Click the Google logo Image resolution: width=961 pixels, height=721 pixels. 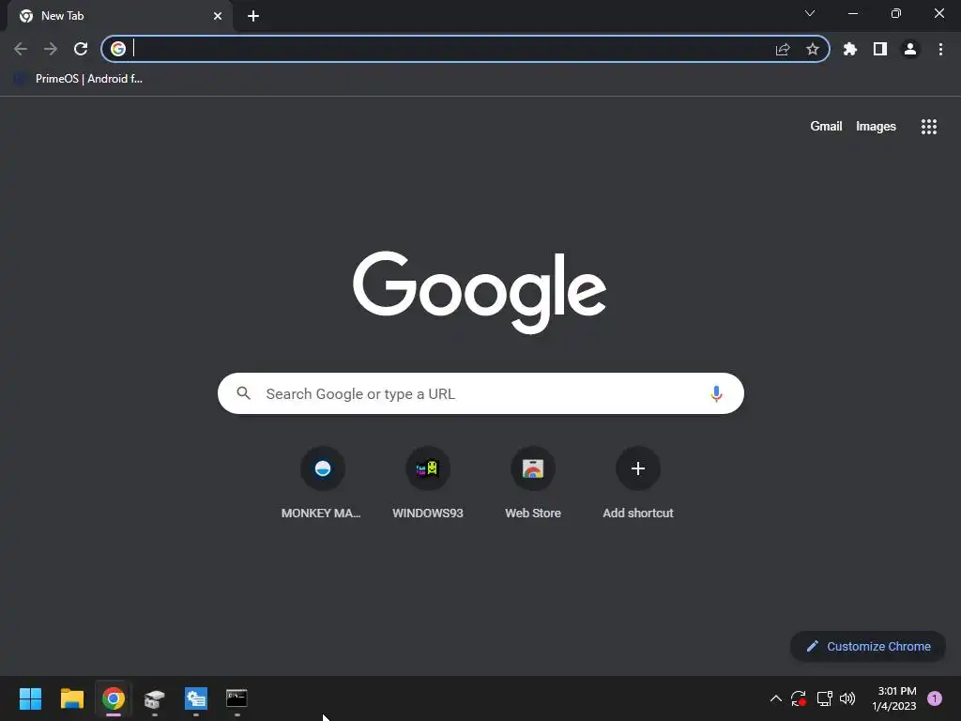click(480, 293)
